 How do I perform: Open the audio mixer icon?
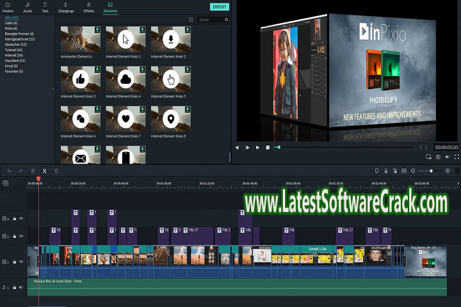[395, 171]
